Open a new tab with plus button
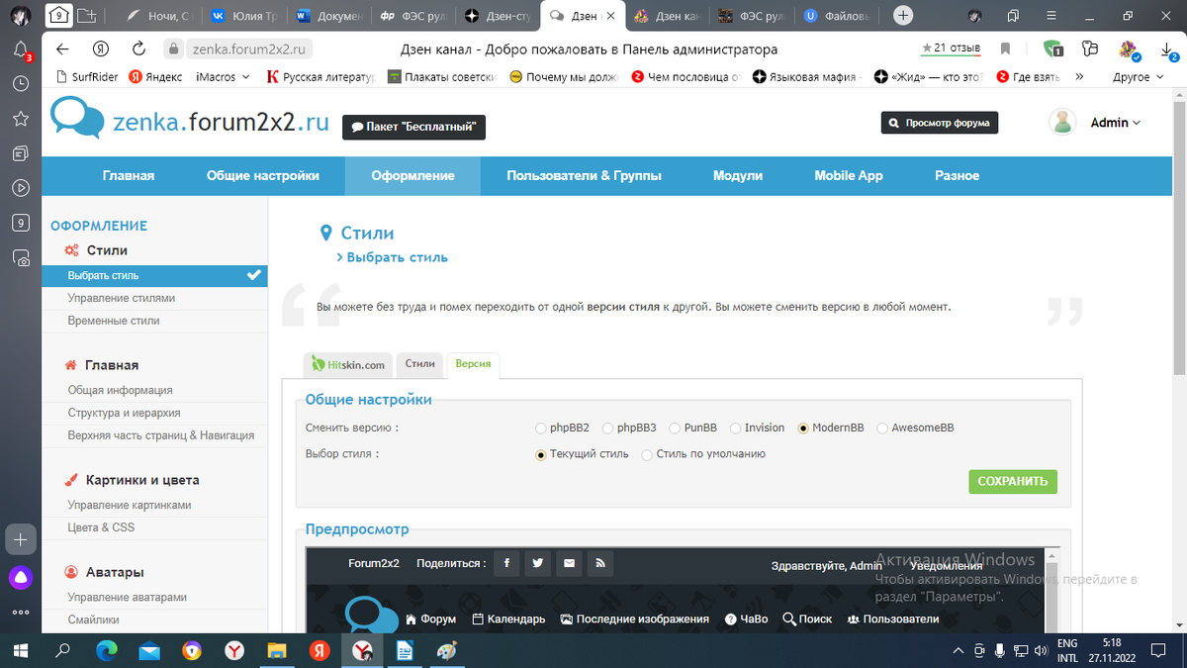 coord(902,16)
